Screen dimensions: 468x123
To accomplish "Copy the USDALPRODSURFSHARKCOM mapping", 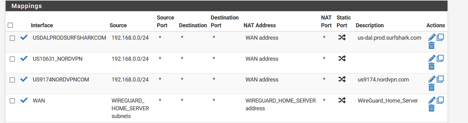I will click(440, 37).
